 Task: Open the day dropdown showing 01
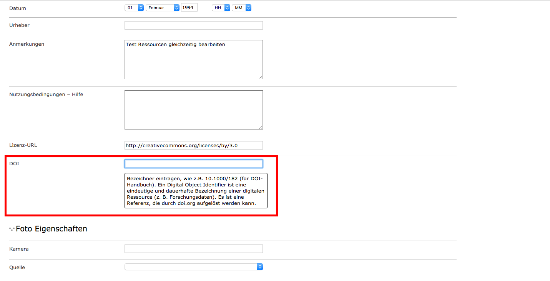pyautogui.click(x=134, y=8)
